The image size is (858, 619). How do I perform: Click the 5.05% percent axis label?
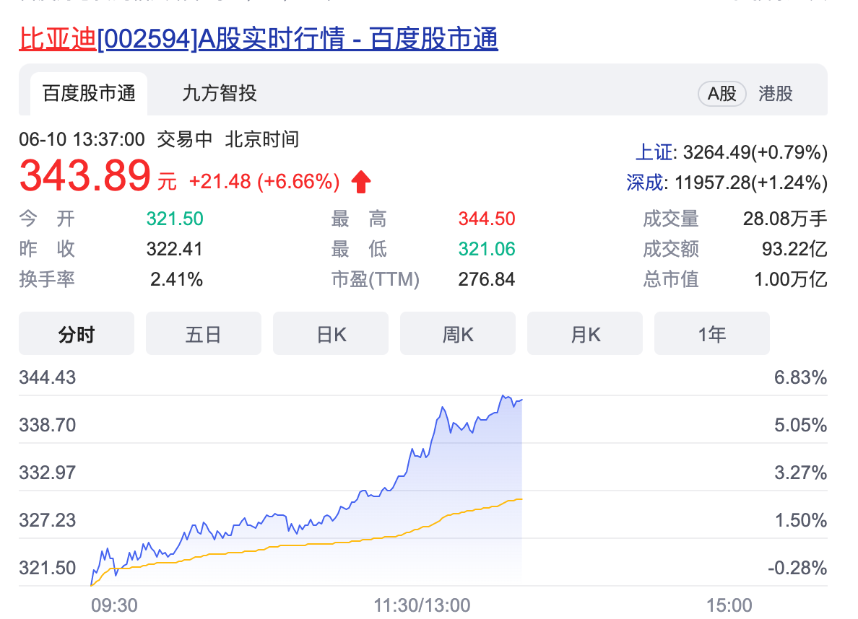(x=800, y=425)
